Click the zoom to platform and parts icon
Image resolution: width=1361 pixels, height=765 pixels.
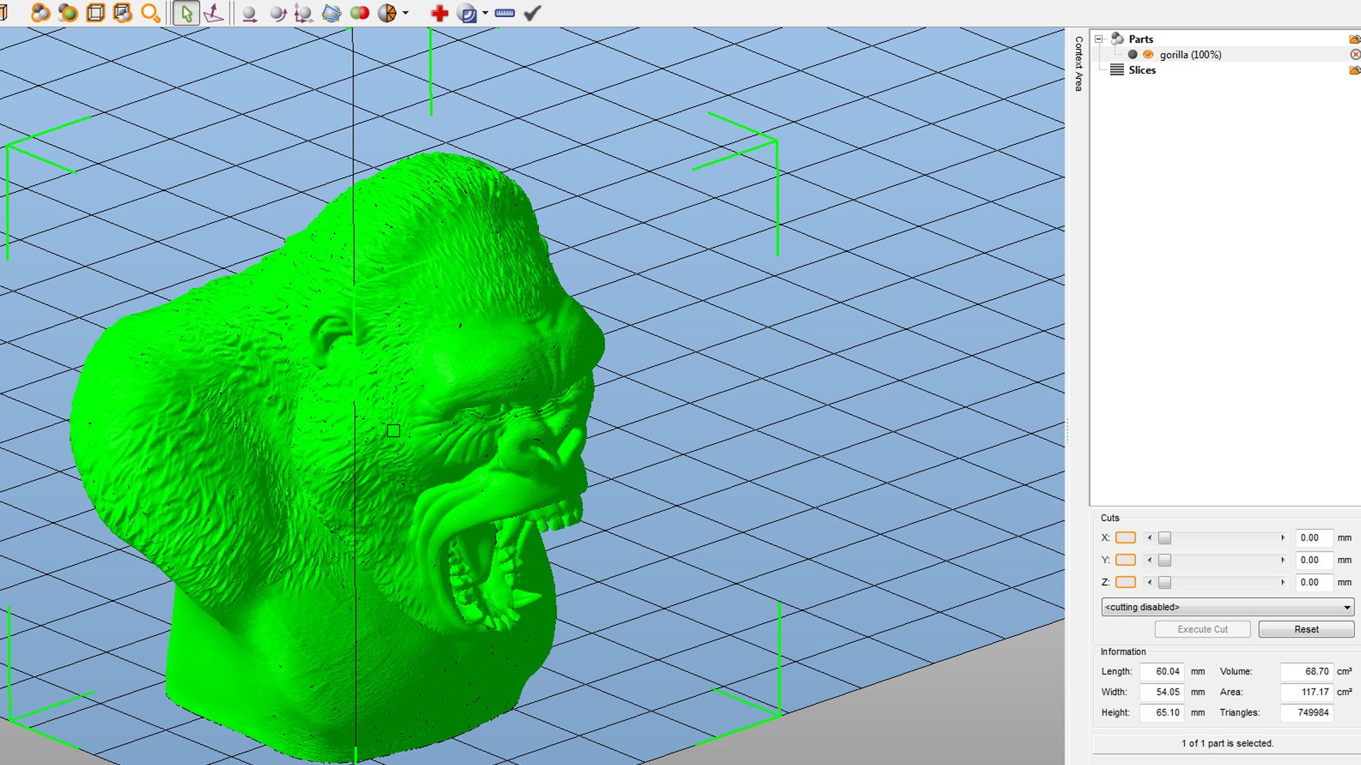[123, 13]
